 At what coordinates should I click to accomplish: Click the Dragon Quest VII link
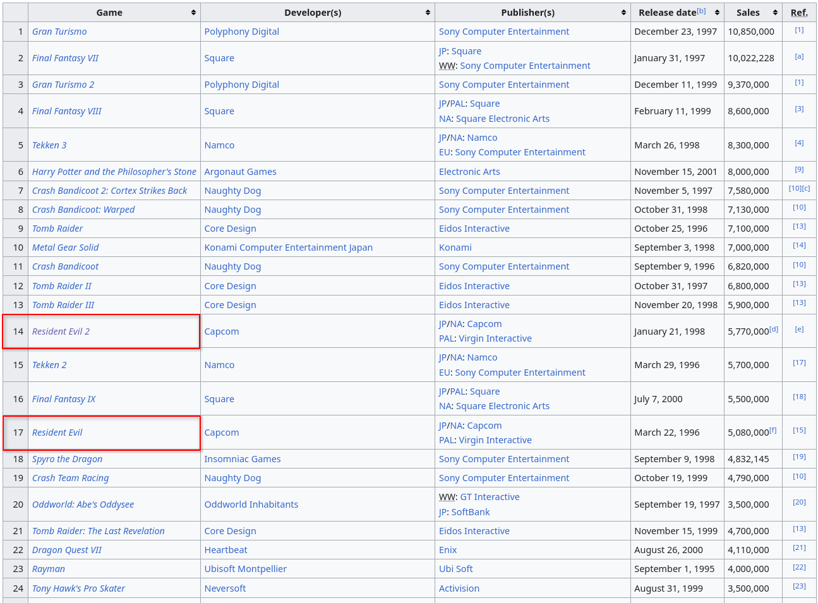pos(67,550)
